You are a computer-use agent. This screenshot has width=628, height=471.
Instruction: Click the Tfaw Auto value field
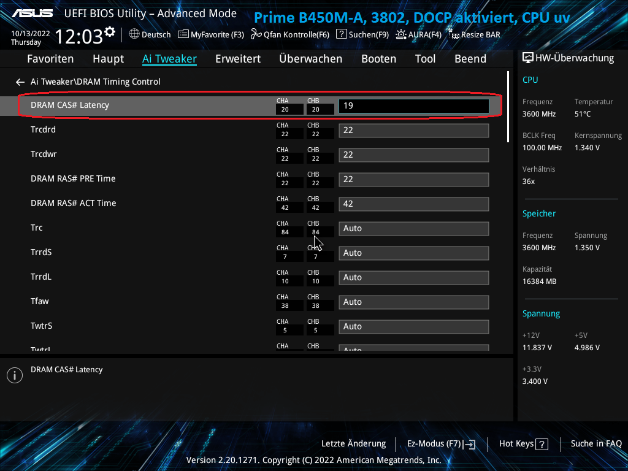pyautogui.click(x=414, y=302)
